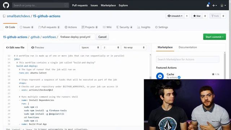The image size is (231, 130).
Task: Switch to the Security tab
Action: 124,27
